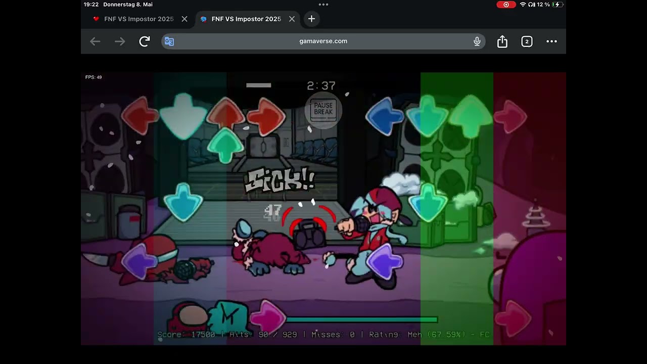Tap the cyan down note in opponent lane
The width and height of the screenshot is (647, 364).
[183, 202]
